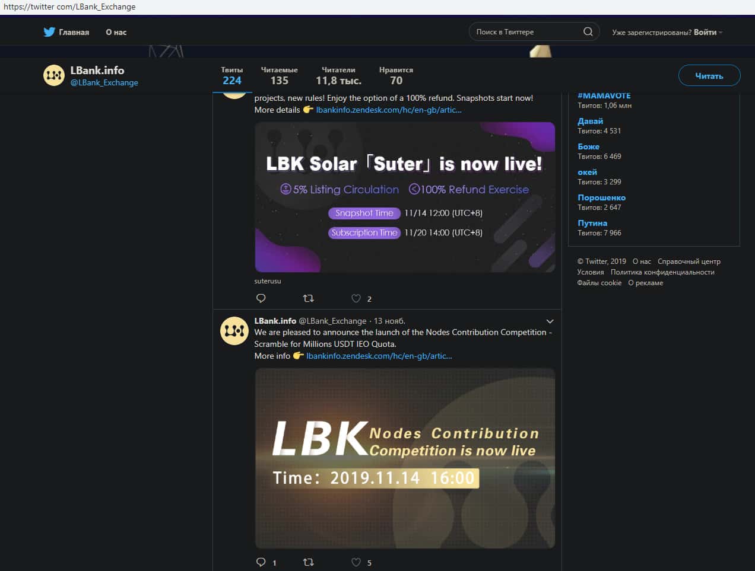Screen dimensions: 755x571
Task: Click avatar of the 13 нояб. tweet
Action: pos(234,331)
